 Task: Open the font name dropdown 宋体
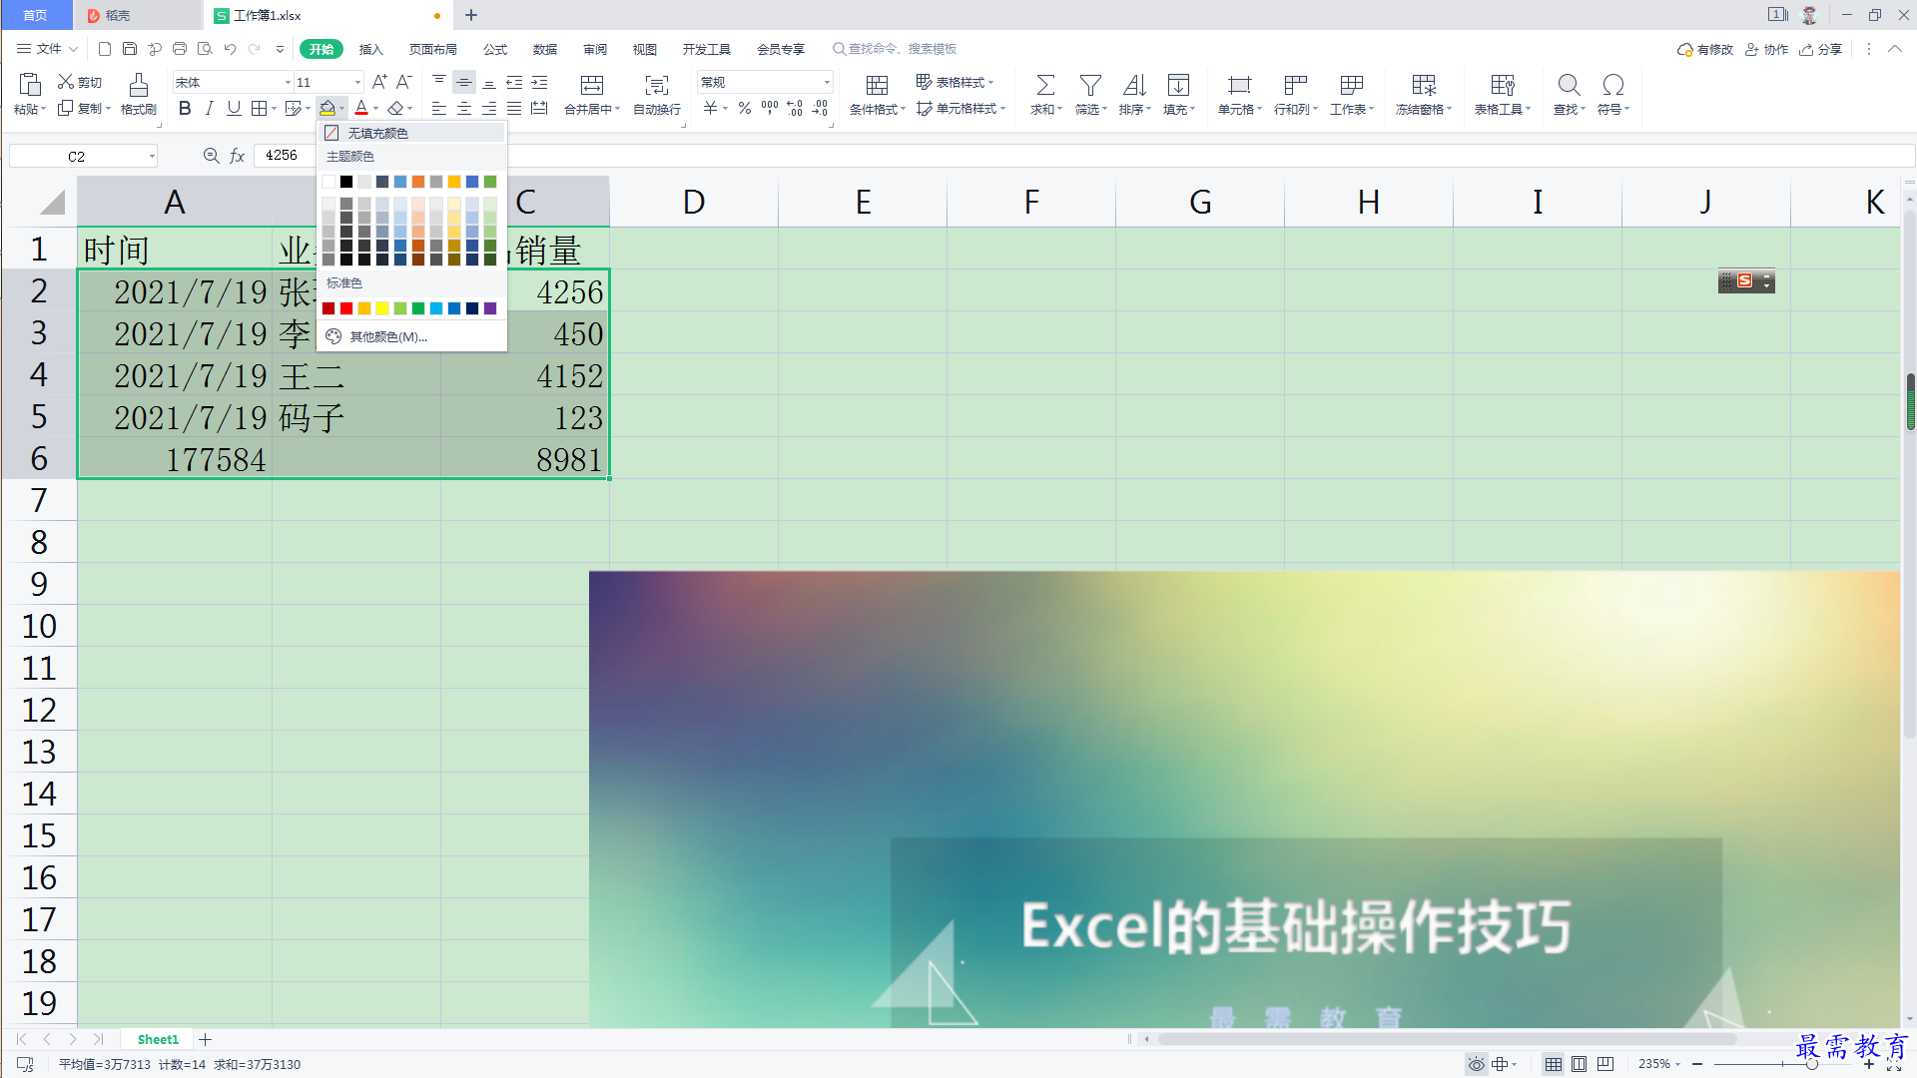click(289, 82)
